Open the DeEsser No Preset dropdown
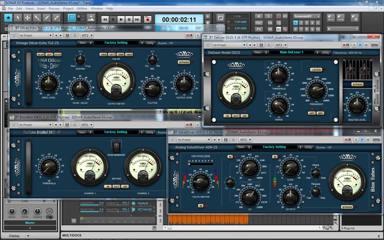This screenshot has width=384, height=240. [229, 45]
